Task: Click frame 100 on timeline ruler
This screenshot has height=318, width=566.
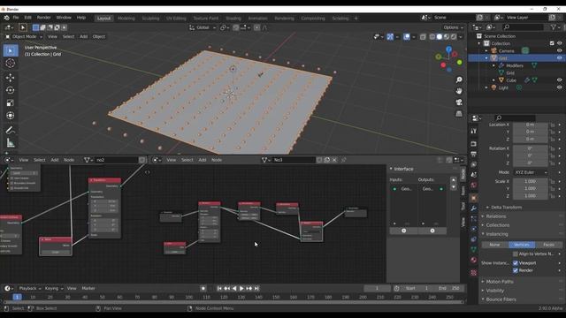Action: point(188,297)
